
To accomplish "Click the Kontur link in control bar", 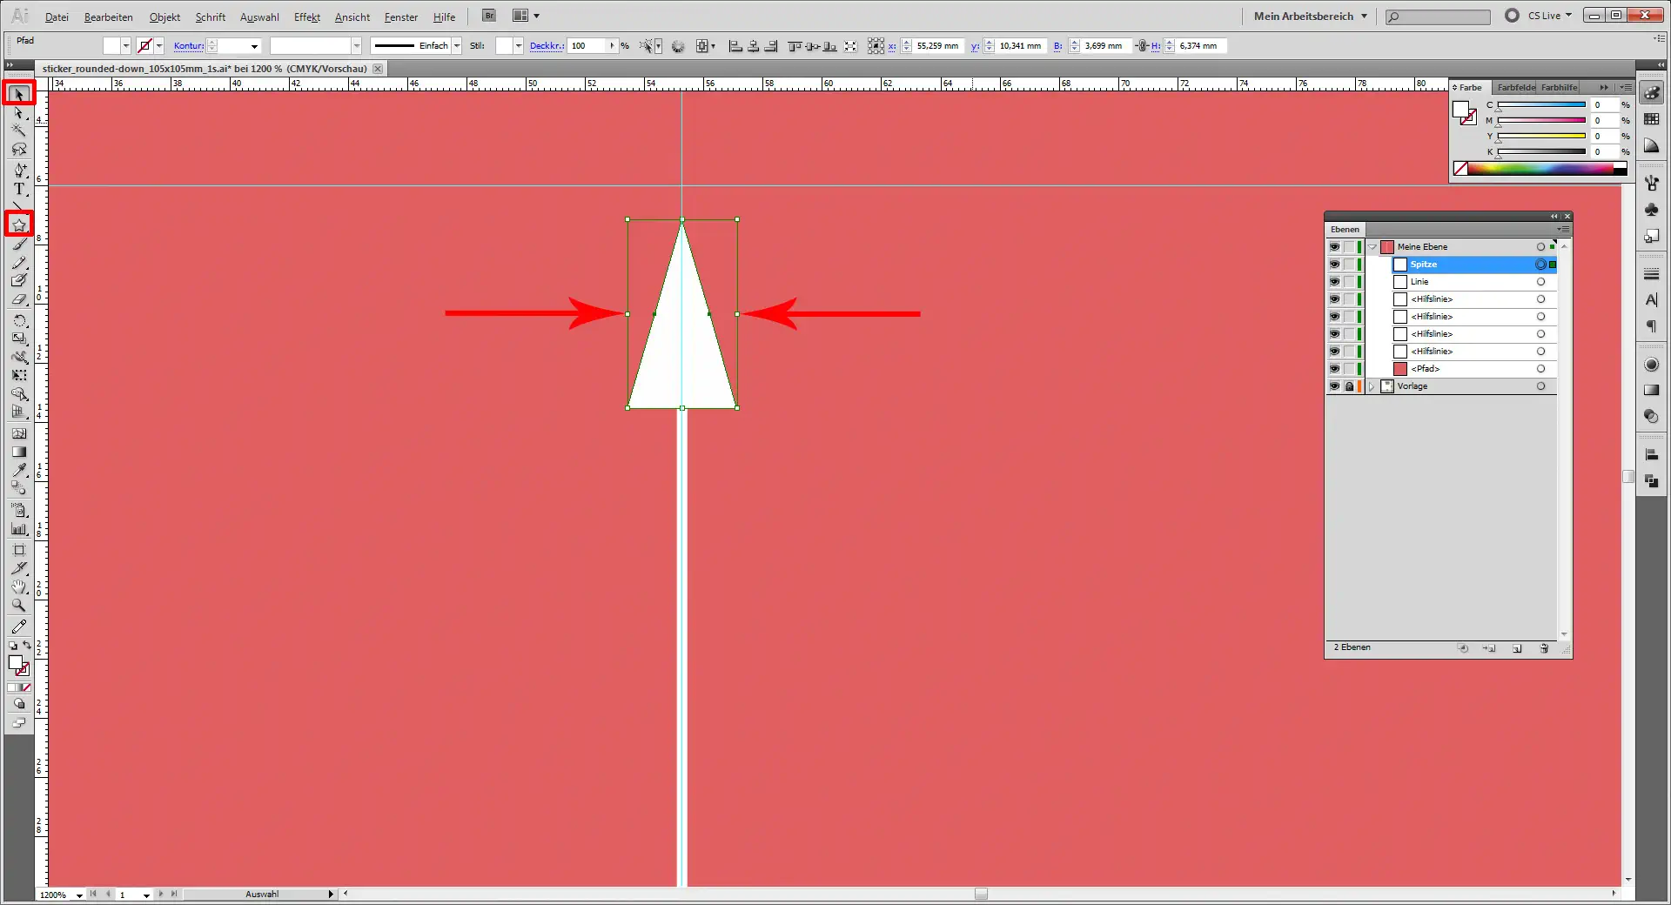I will point(188,46).
